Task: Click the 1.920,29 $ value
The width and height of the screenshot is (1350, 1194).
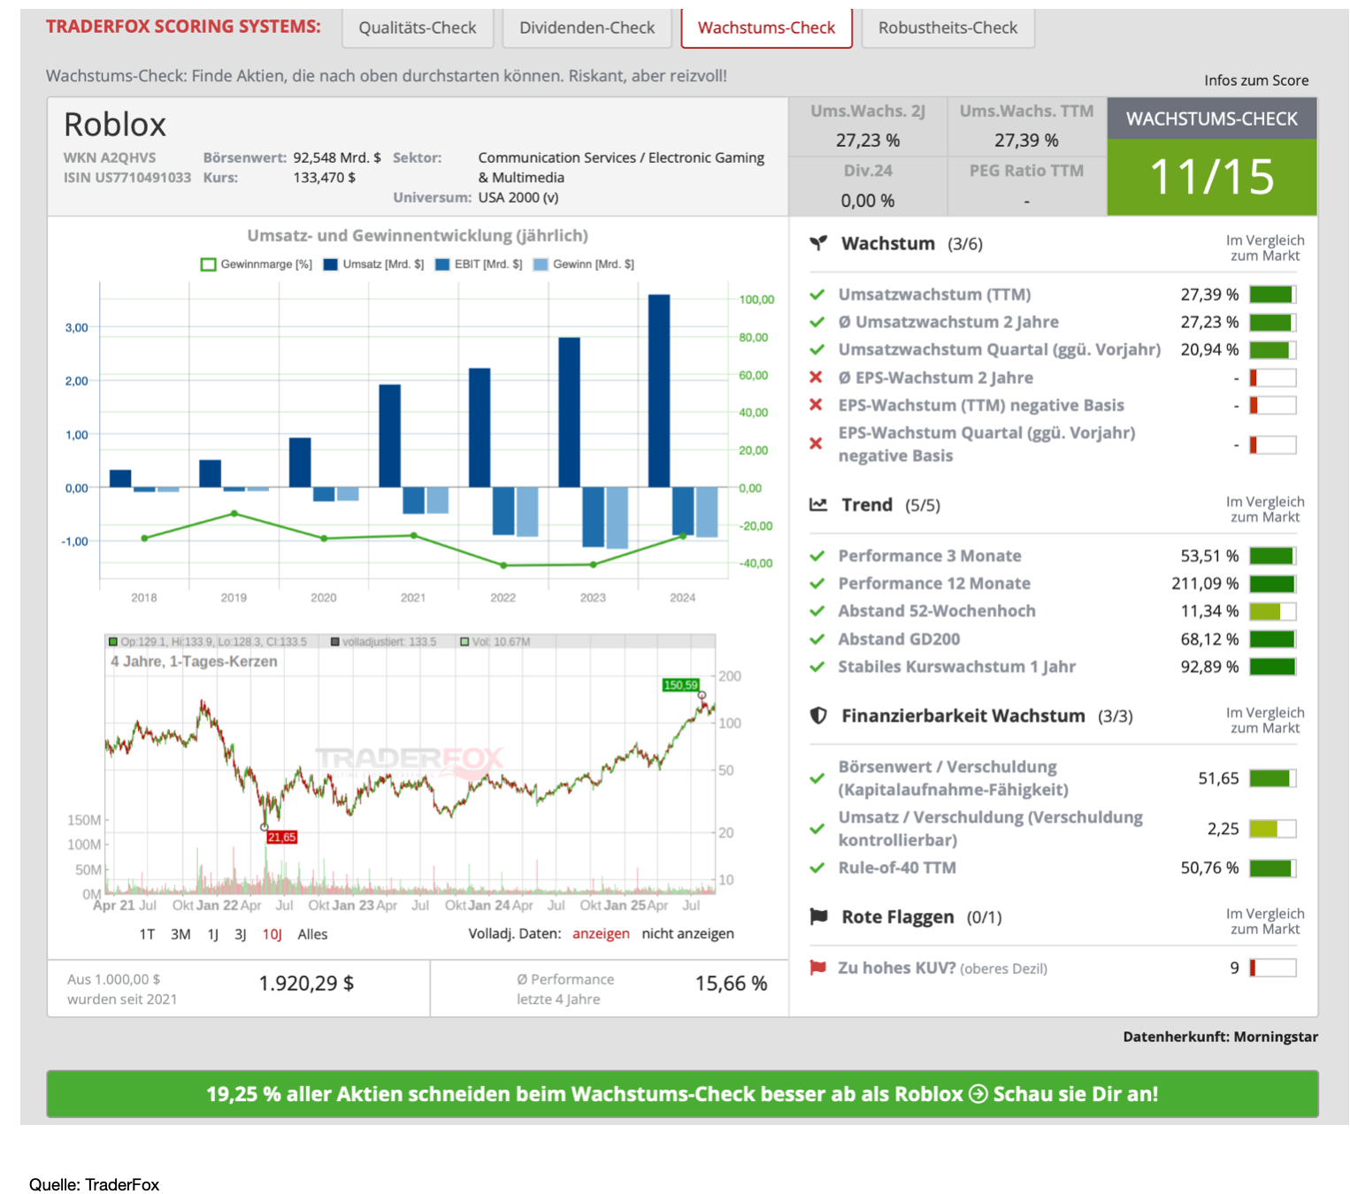Action: click(x=306, y=984)
